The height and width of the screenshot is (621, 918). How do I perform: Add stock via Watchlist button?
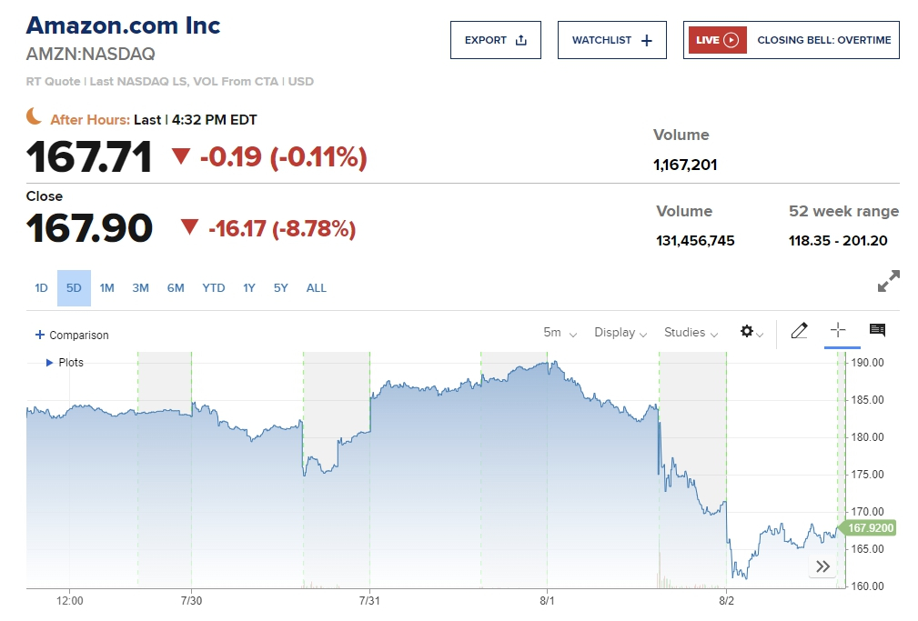tap(611, 40)
